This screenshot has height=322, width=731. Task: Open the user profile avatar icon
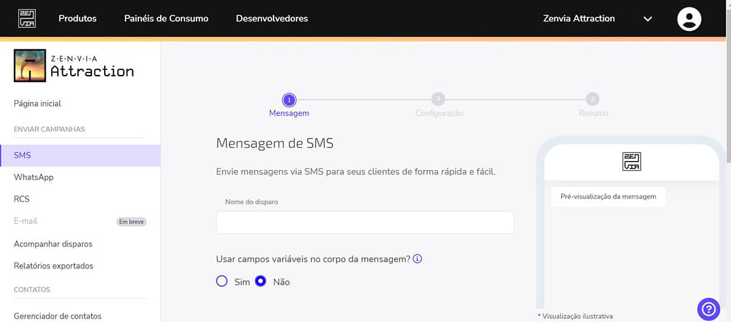[689, 18]
